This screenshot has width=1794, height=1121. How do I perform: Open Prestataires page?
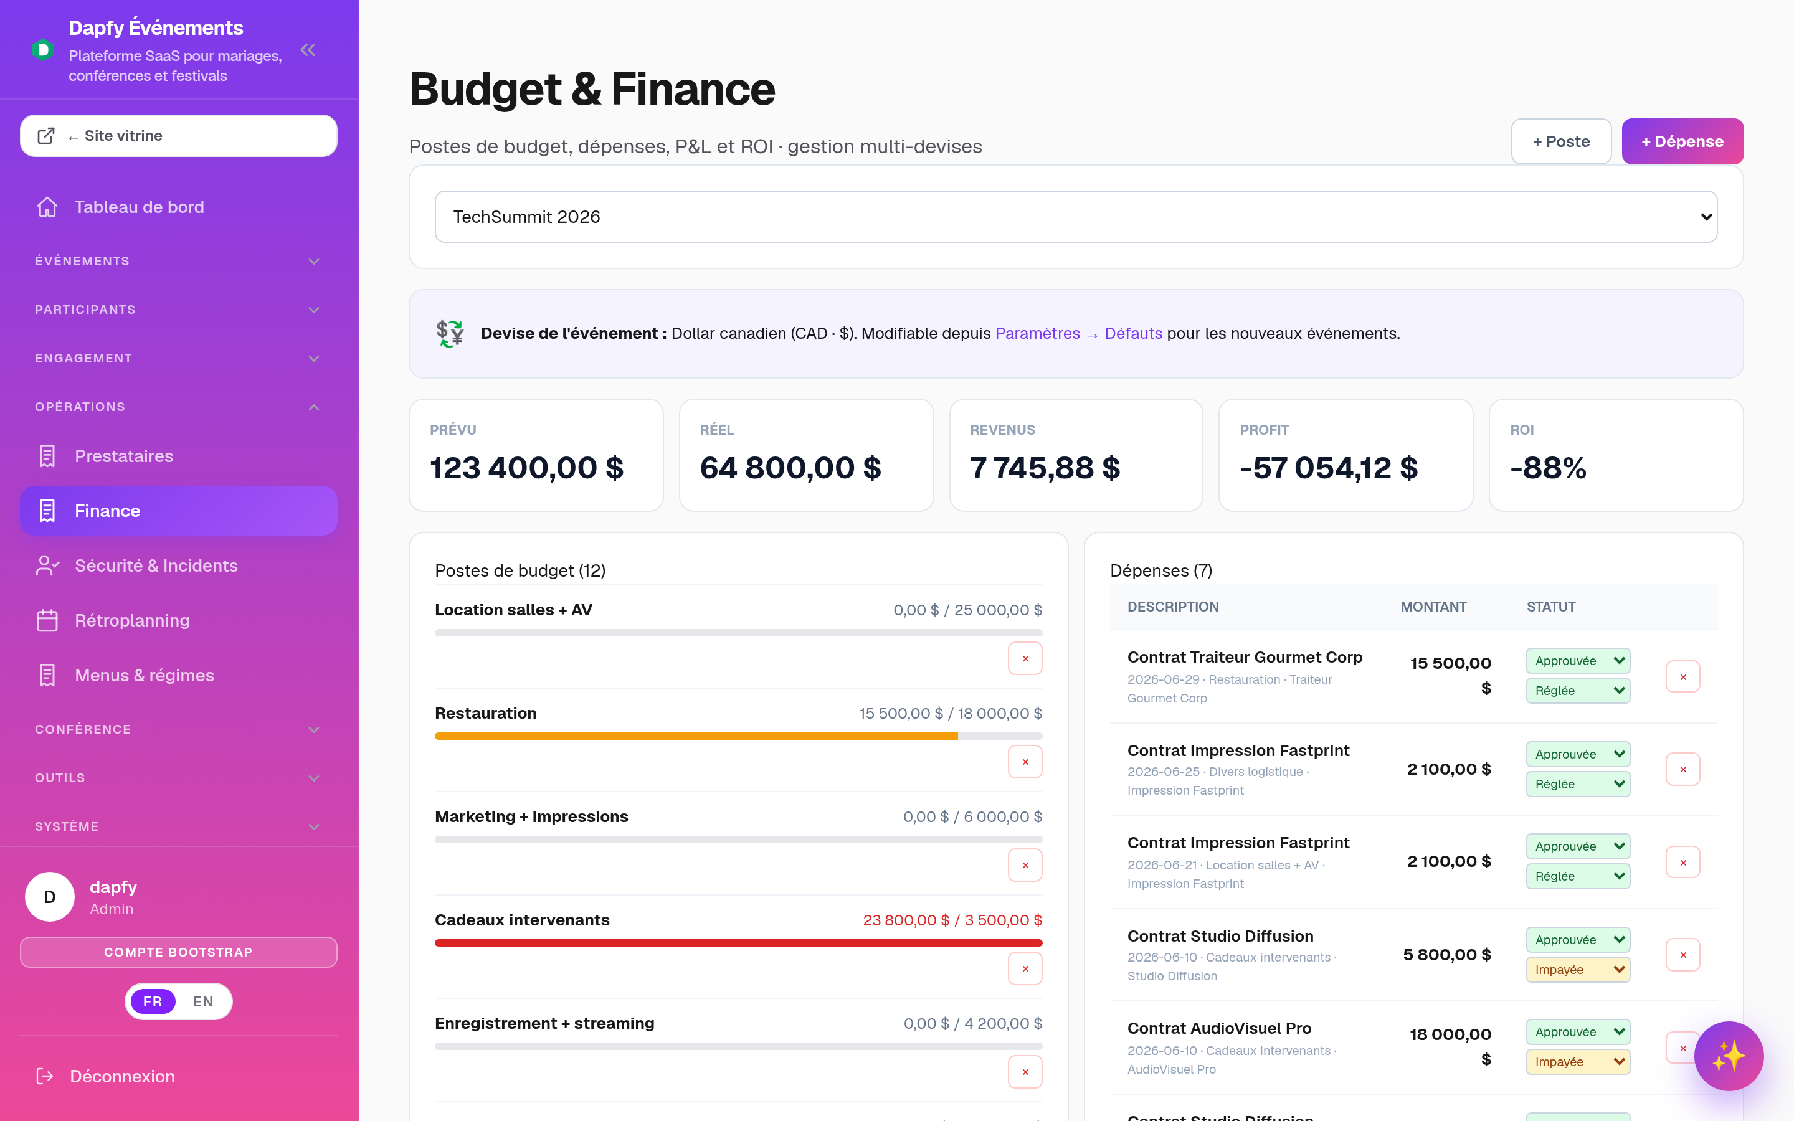(x=179, y=456)
